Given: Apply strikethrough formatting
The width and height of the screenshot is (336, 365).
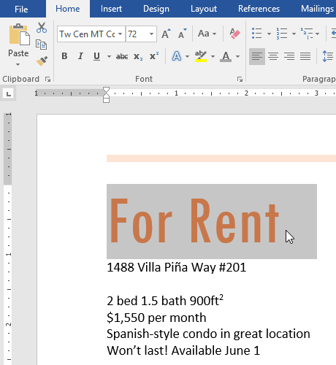Looking at the screenshot, I should 122,57.
